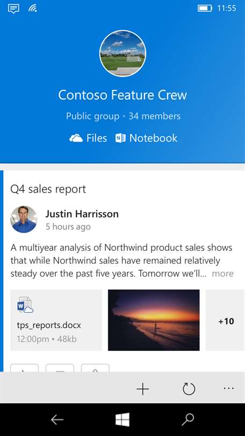This screenshot has height=436, width=245.
Task: Open the tps_reports.docx attachment
Action: (56, 320)
